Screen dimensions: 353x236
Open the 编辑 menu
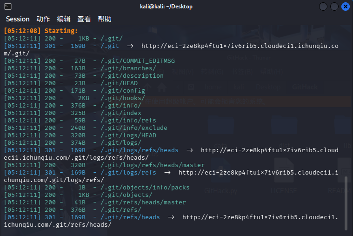(64, 19)
